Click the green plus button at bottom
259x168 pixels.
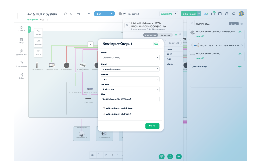(179, 156)
